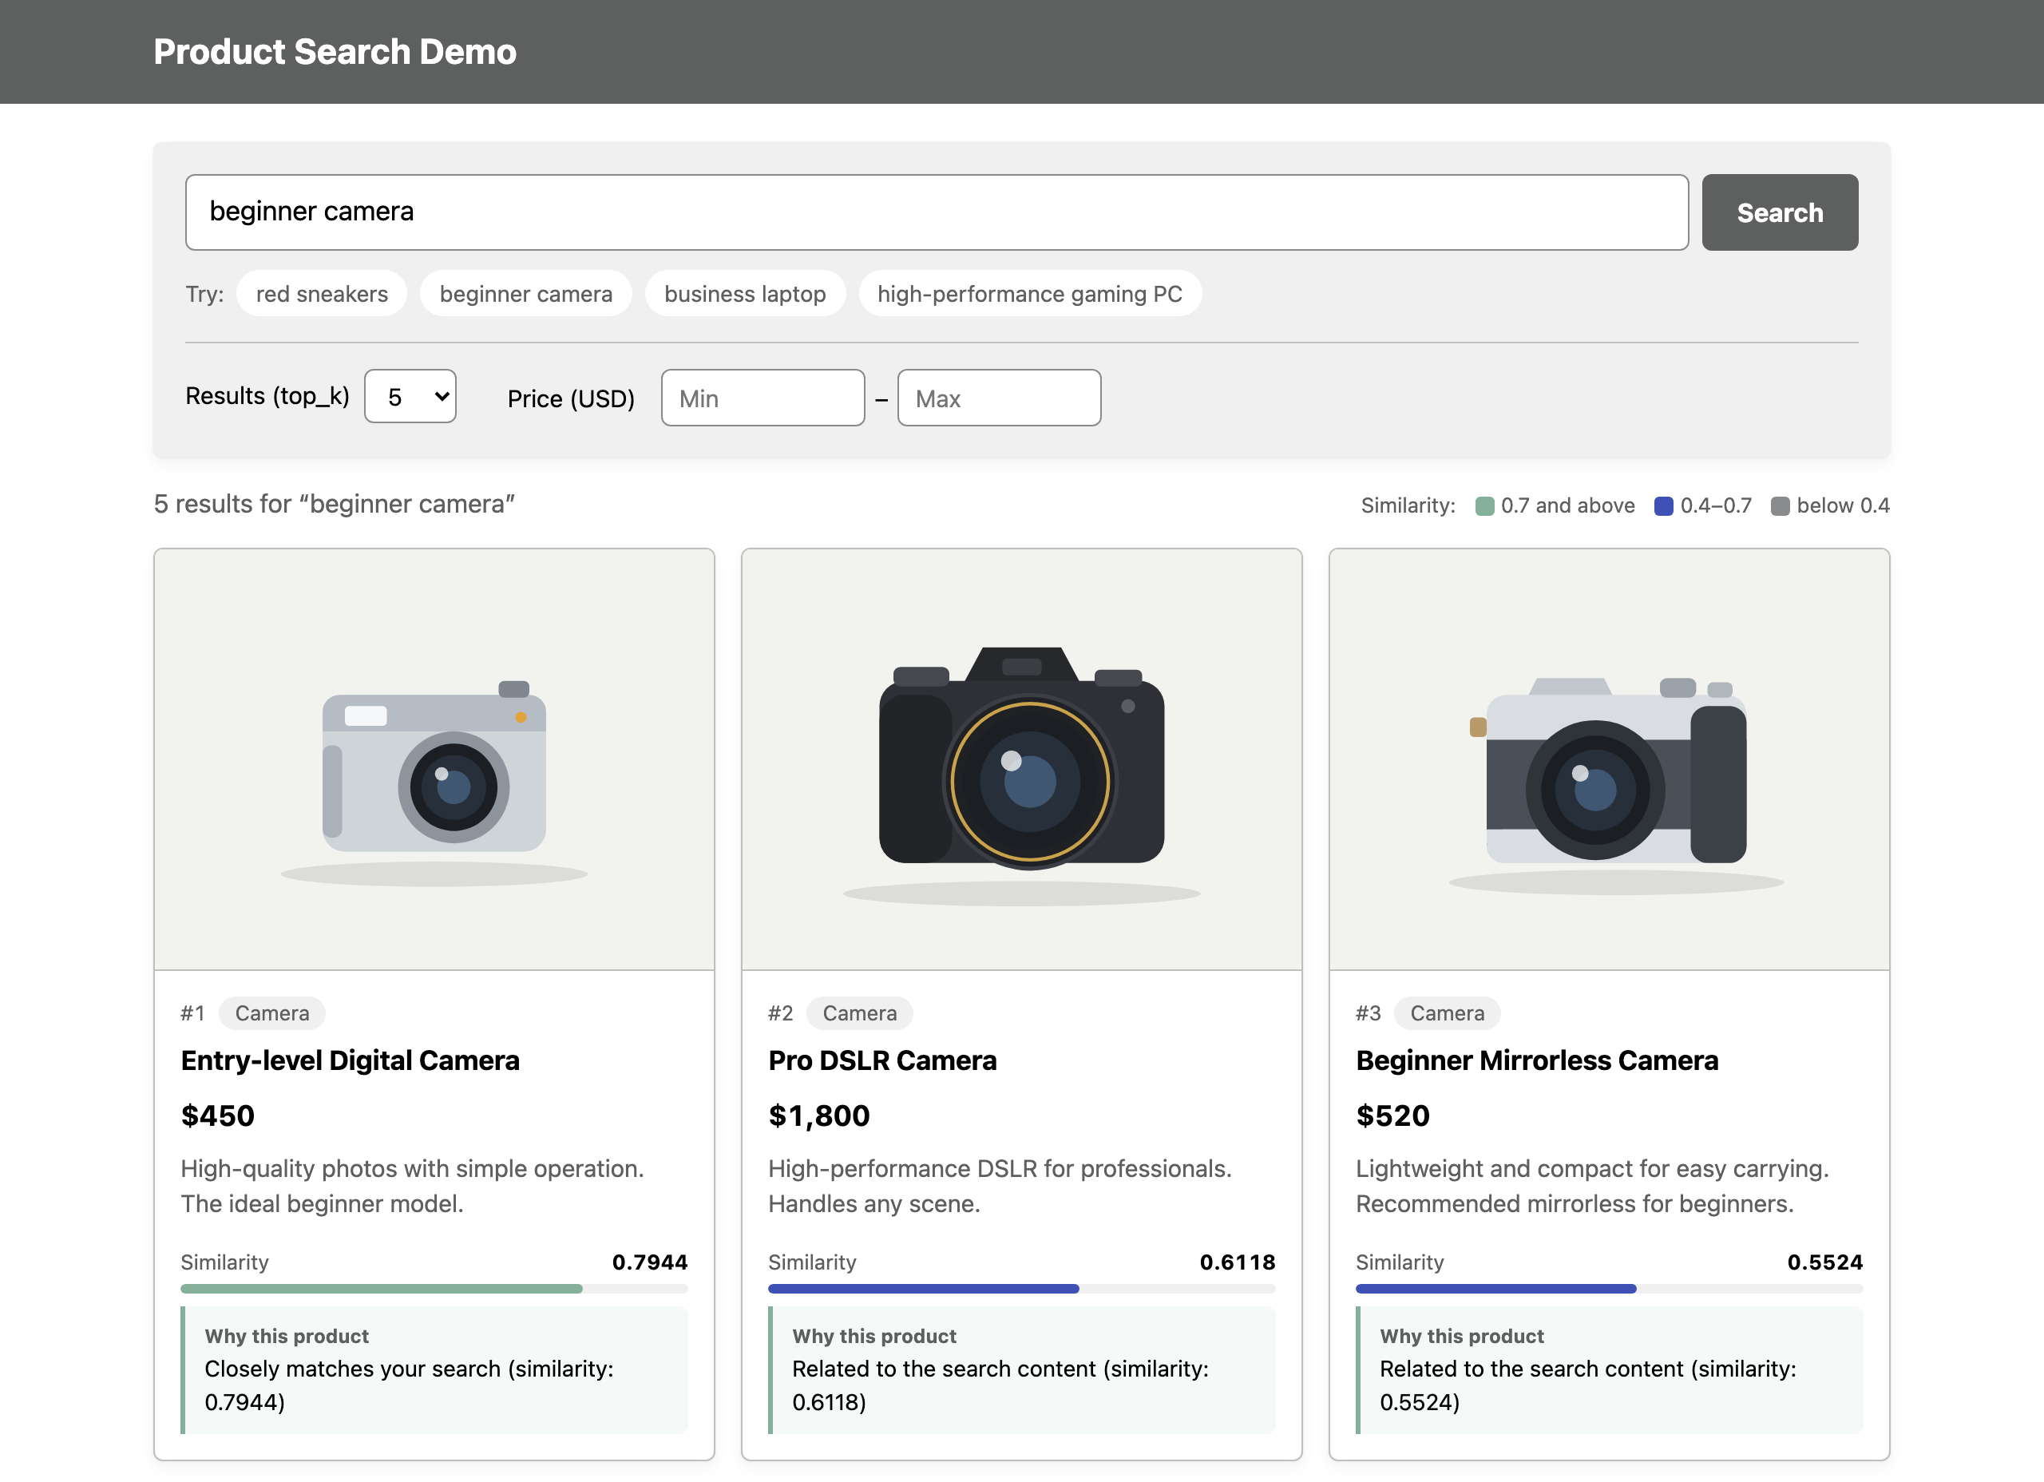The image size is (2044, 1482).
Task: Click the Entry-level Digital Camera title
Action: [x=350, y=1060]
